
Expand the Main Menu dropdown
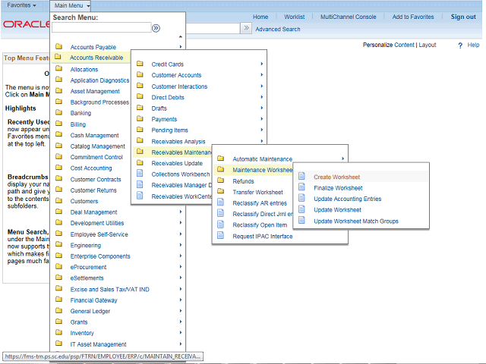click(x=73, y=5)
